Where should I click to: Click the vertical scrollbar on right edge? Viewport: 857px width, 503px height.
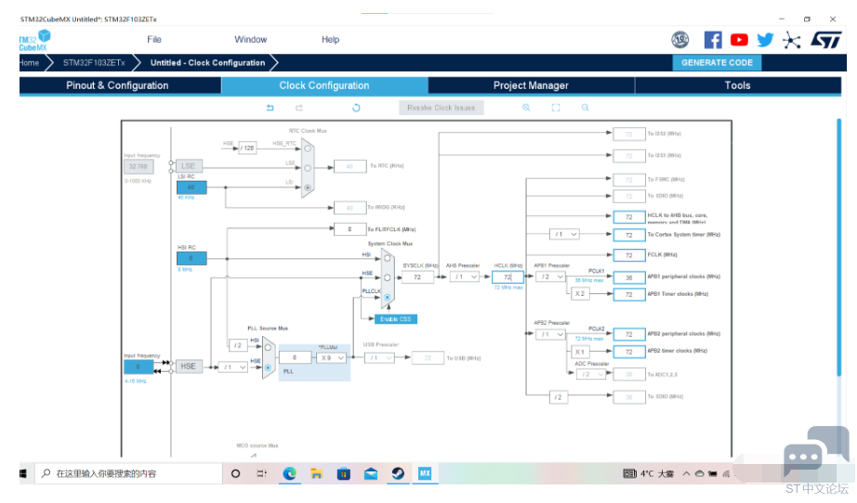(839, 247)
